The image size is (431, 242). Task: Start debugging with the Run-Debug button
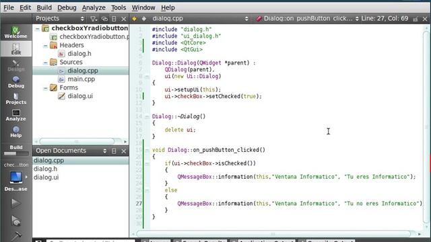pos(15,221)
